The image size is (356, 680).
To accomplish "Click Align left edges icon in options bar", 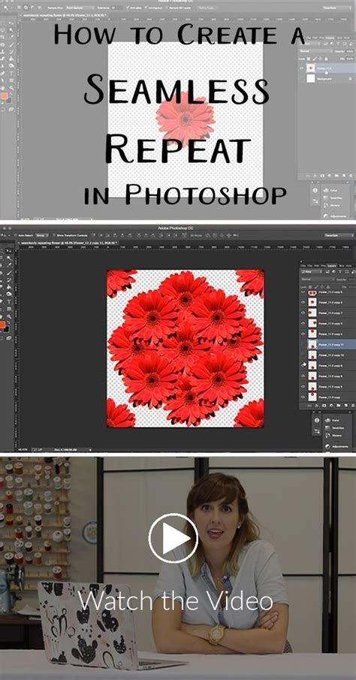I will (115, 235).
